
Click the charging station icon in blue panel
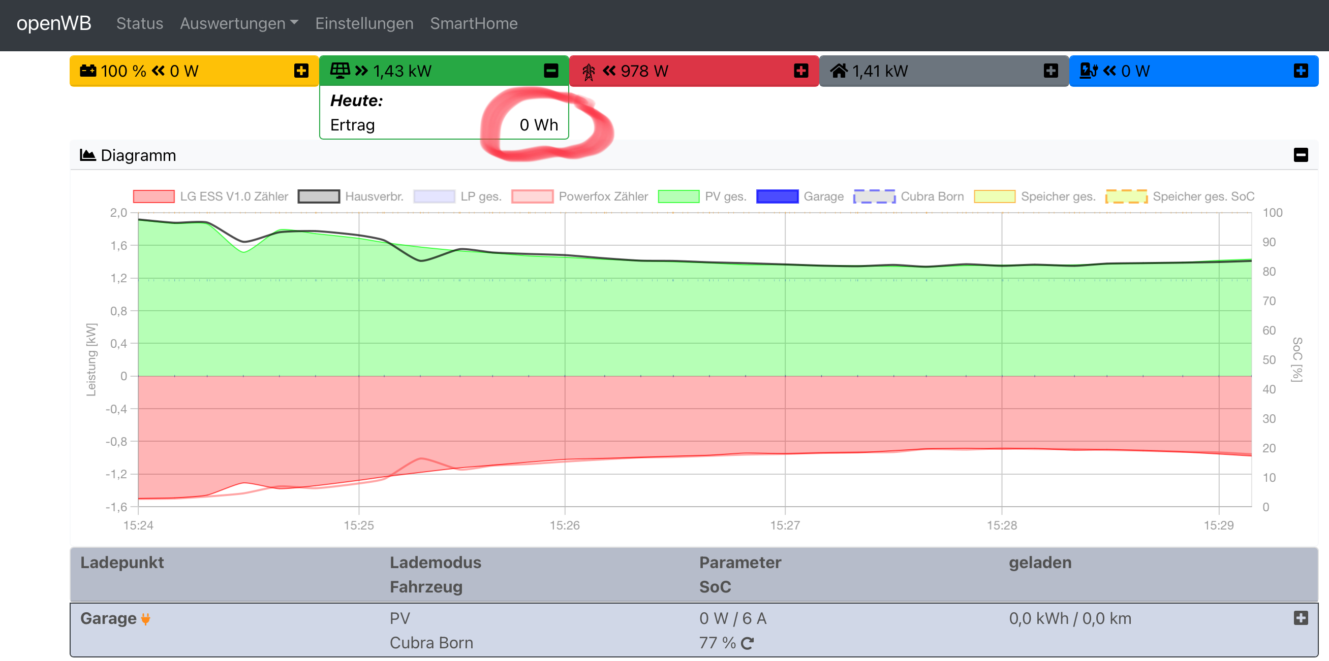(x=1088, y=71)
